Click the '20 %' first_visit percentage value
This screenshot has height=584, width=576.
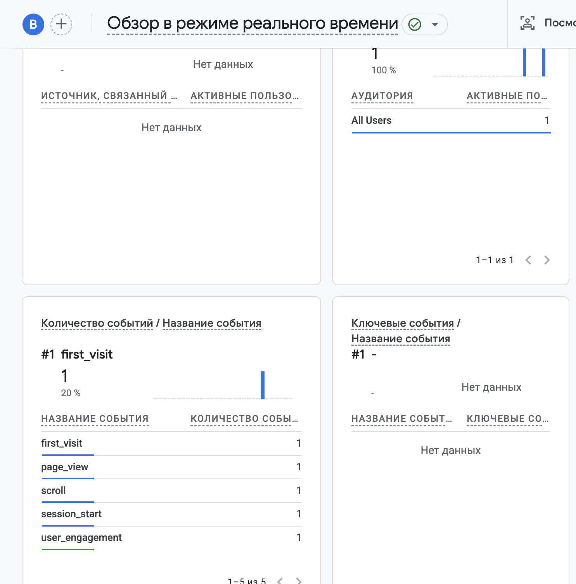pos(71,393)
